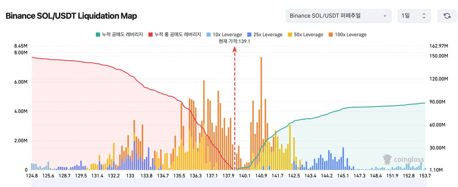This screenshot has width=458, height=187.
Task: Open the Binance SOL/USDT 퍼페추얼 dropdown
Action: [x=338, y=16]
